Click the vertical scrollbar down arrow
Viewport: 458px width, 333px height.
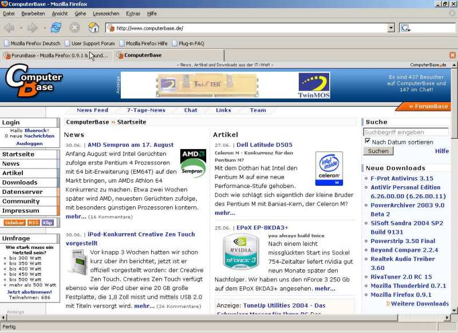coord(454,311)
